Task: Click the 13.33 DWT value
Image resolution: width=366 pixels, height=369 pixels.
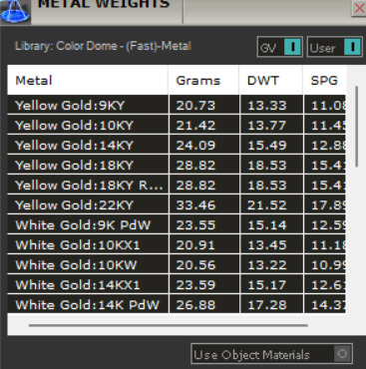Action: click(267, 106)
